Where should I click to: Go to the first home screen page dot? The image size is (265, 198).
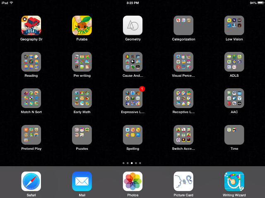[123, 163]
